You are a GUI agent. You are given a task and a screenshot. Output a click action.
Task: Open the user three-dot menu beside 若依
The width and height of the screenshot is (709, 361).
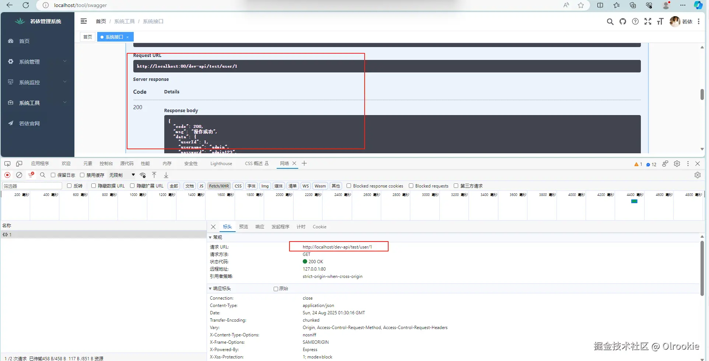[699, 22]
